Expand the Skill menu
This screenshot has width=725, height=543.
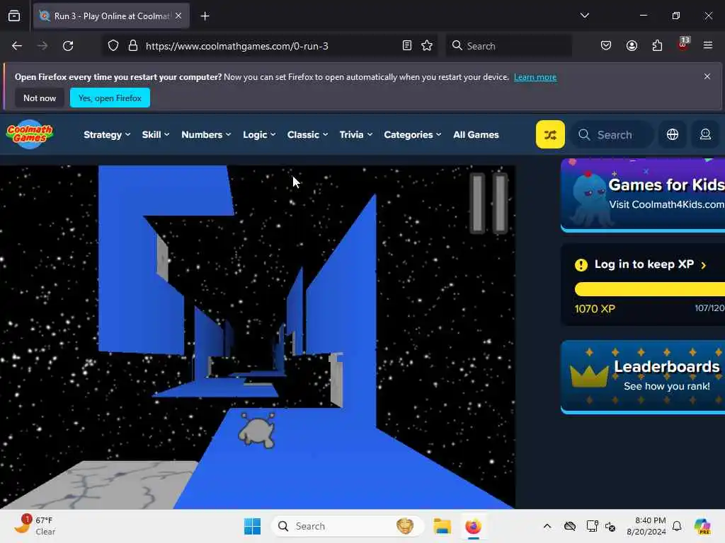click(155, 135)
